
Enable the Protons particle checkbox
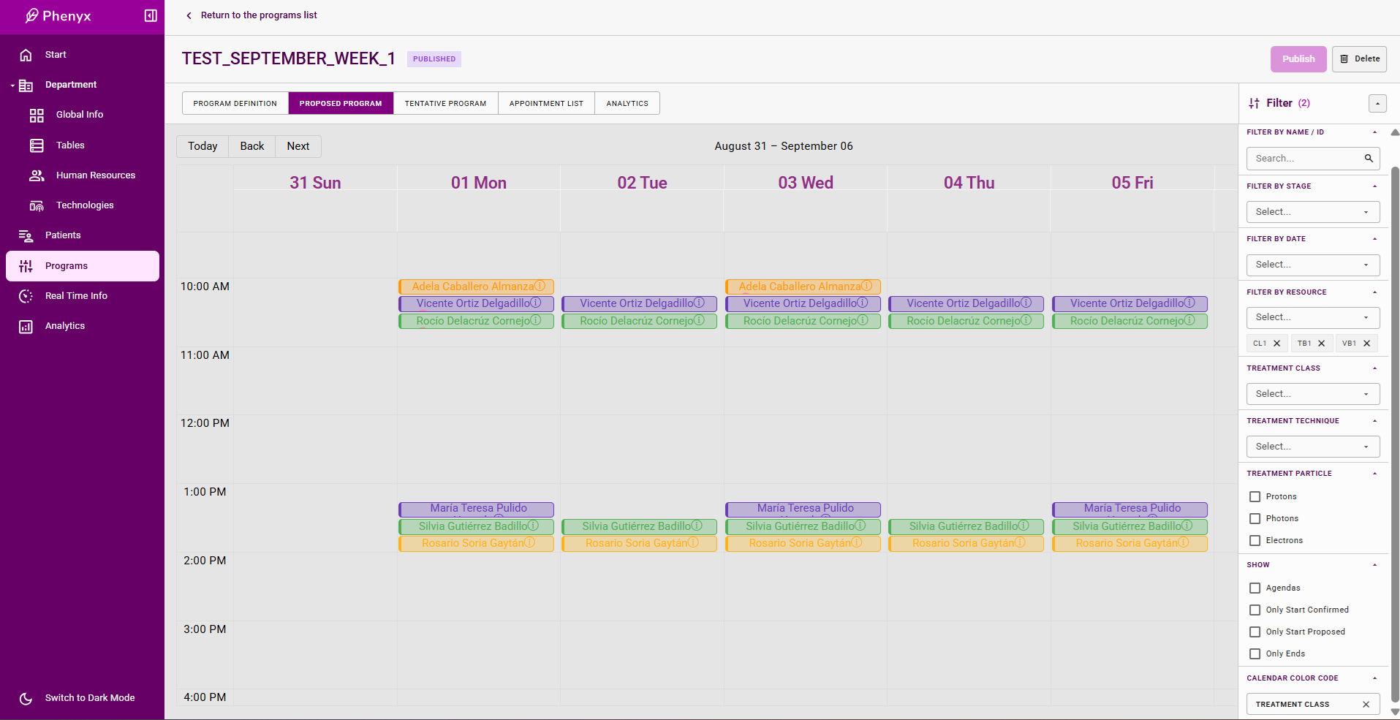1255,497
